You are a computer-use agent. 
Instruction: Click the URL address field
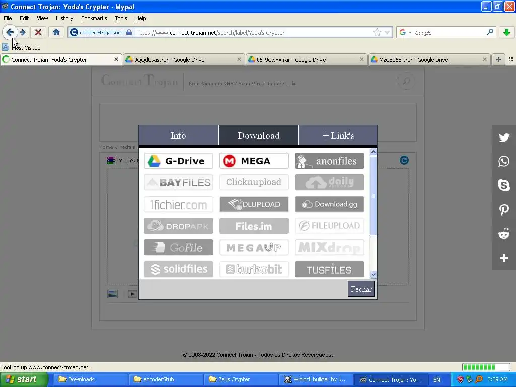pos(253,32)
